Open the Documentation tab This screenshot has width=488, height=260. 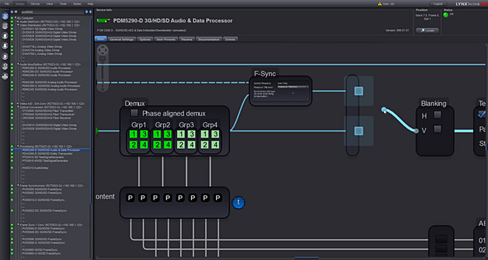click(x=209, y=40)
